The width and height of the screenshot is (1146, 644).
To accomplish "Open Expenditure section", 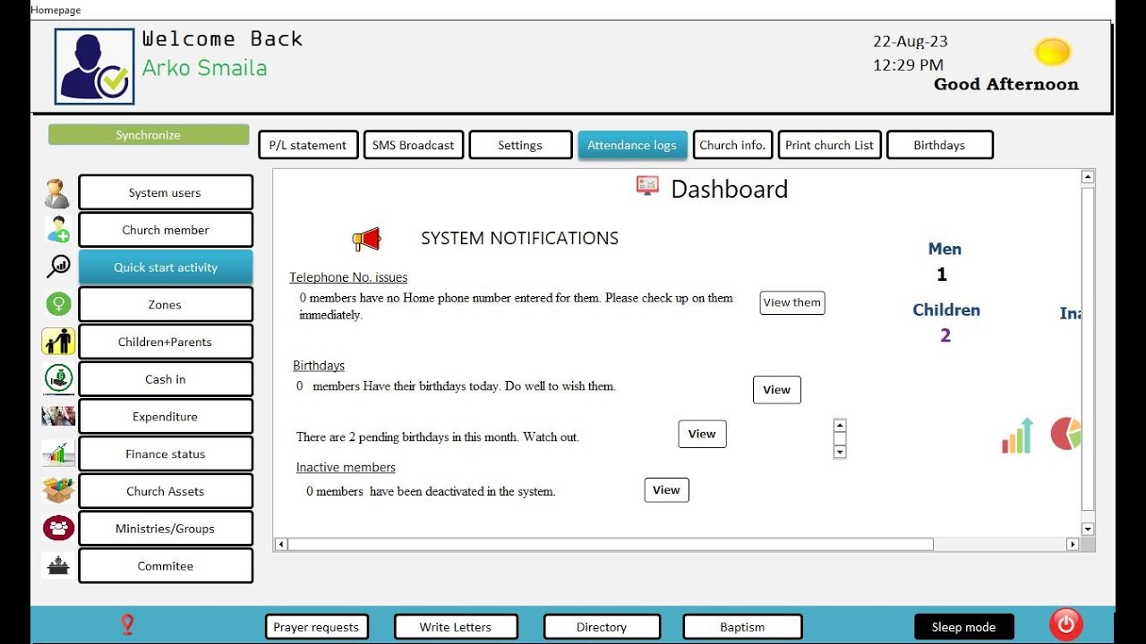I will coord(166,417).
